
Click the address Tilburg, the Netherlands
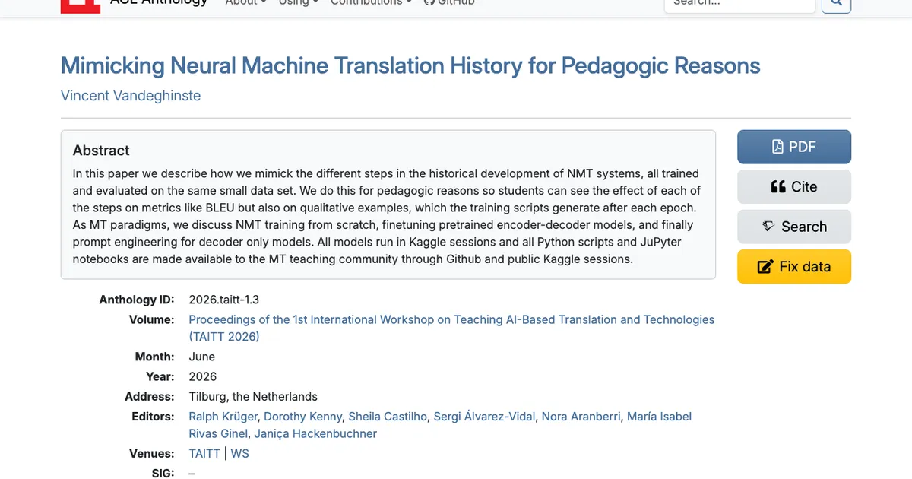[x=253, y=396]
